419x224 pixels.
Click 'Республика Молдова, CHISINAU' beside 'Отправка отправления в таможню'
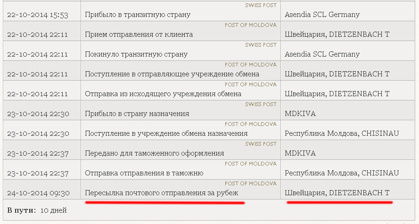click(341, 173)
